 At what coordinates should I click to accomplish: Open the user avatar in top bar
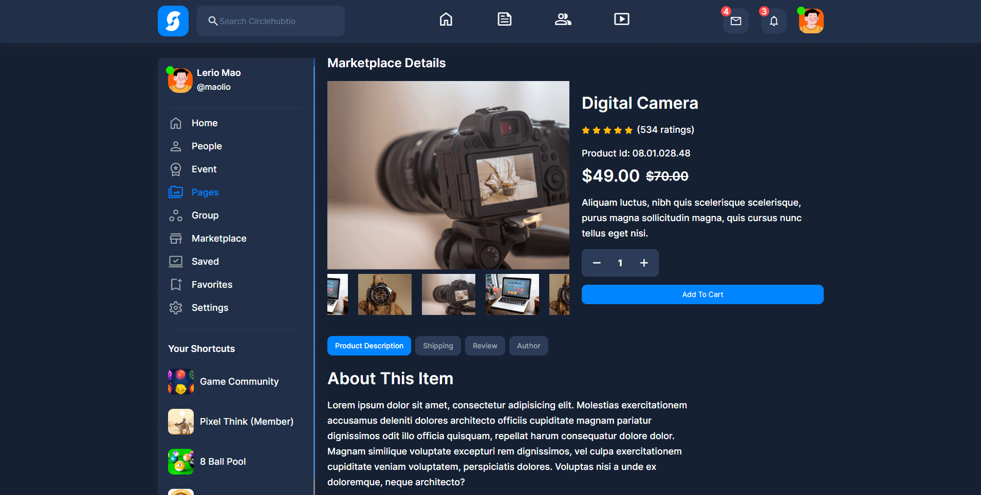(811, 21)
